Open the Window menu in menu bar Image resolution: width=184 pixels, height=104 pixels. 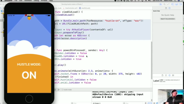pos(44,1)
